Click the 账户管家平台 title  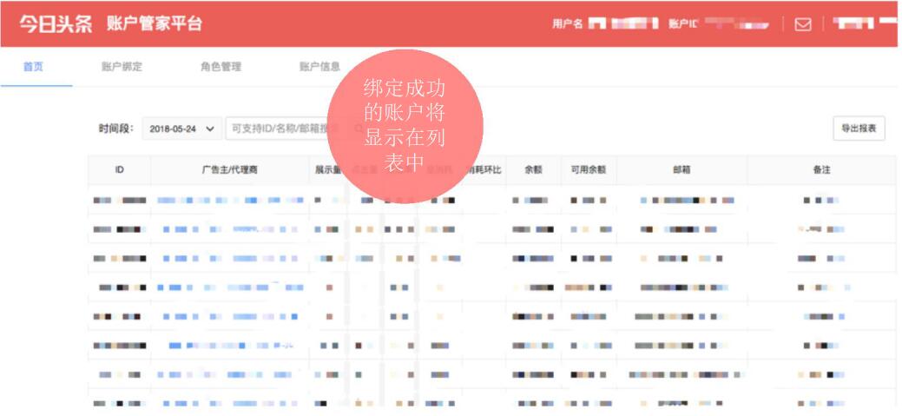point(155,23)
